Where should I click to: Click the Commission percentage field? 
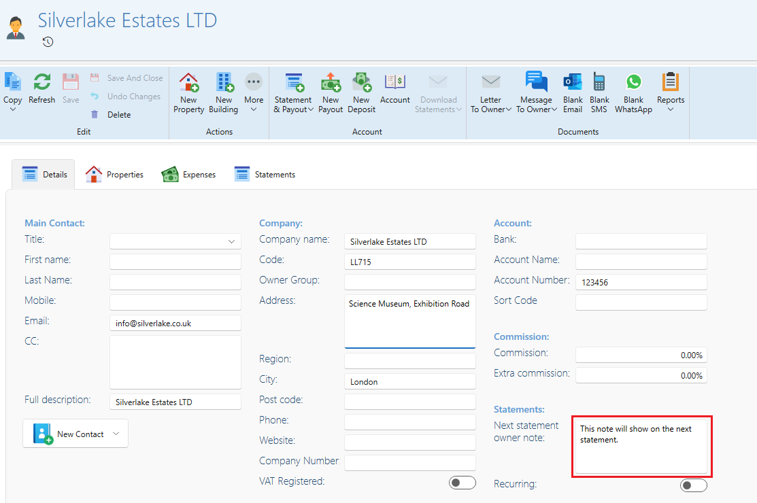coord(641,354)
